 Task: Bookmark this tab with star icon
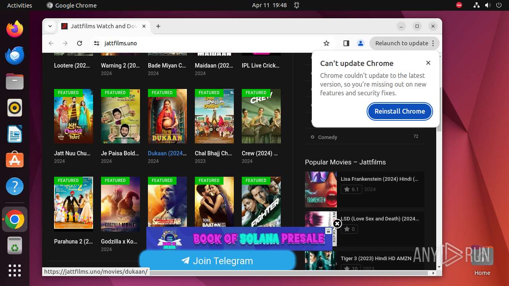326,43
